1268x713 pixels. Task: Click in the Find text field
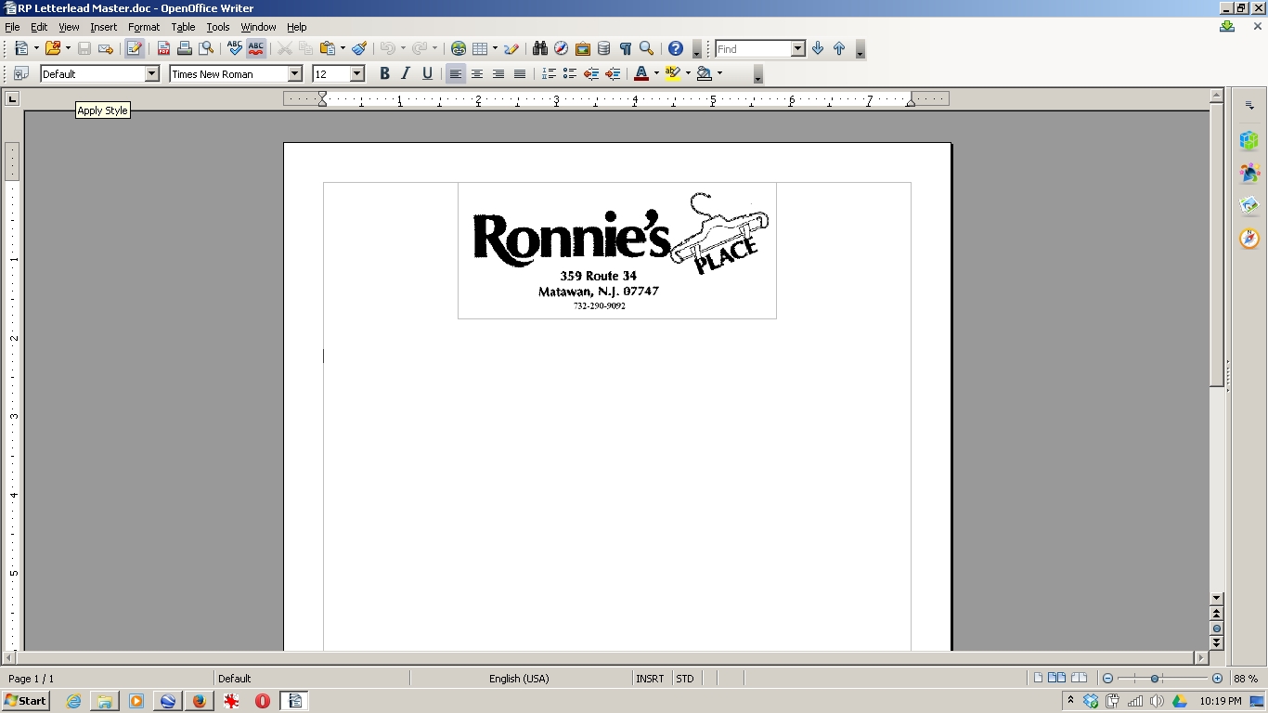pos(753,49)
